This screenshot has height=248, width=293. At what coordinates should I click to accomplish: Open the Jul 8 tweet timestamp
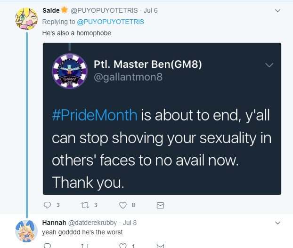[x=130, y=223]
